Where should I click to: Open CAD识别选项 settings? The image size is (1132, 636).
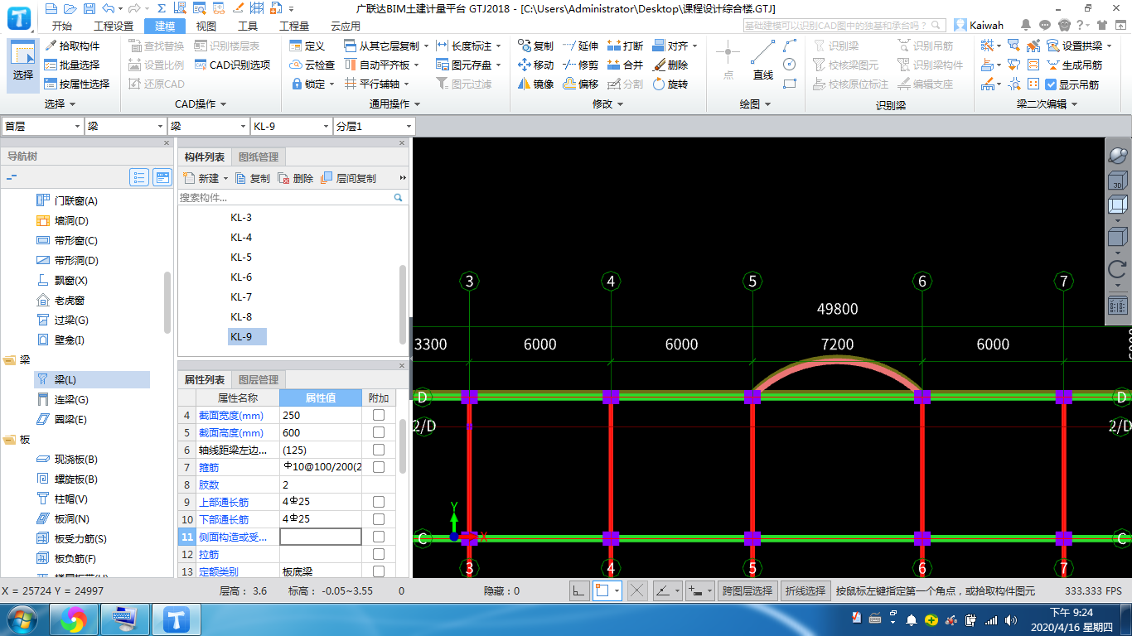[233, 65]
